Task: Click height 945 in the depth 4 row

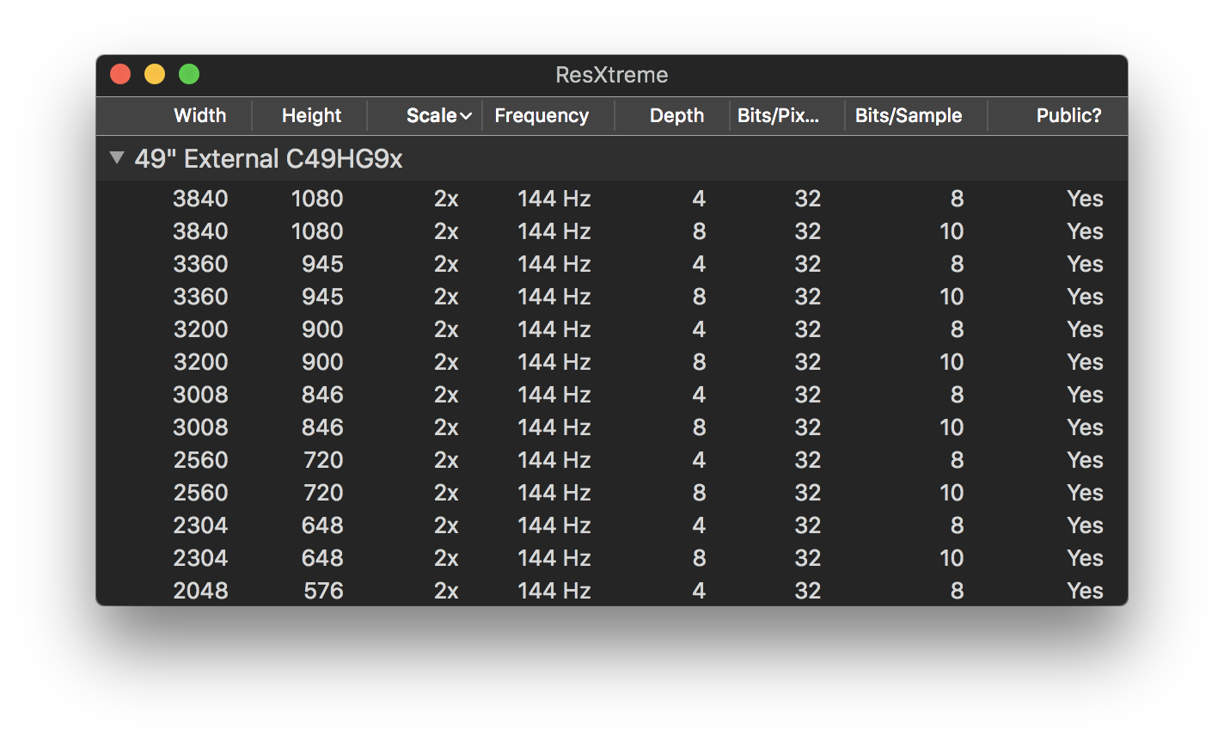Action: tap(322, 264)
